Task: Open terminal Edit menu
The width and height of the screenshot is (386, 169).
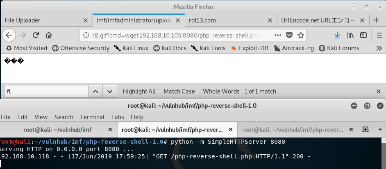Action: pos(23,117)
